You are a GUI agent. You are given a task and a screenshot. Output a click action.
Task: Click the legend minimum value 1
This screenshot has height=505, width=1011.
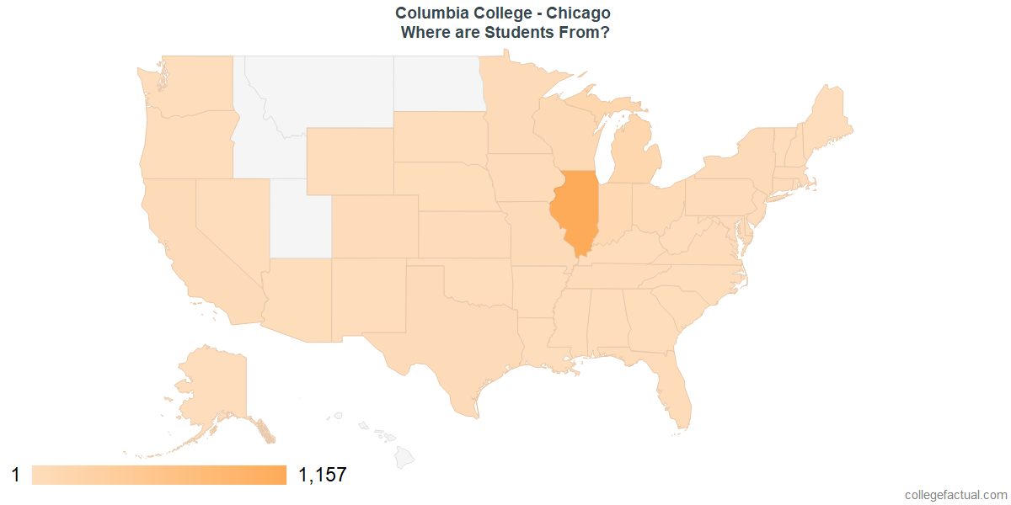[x=15, y=475]
